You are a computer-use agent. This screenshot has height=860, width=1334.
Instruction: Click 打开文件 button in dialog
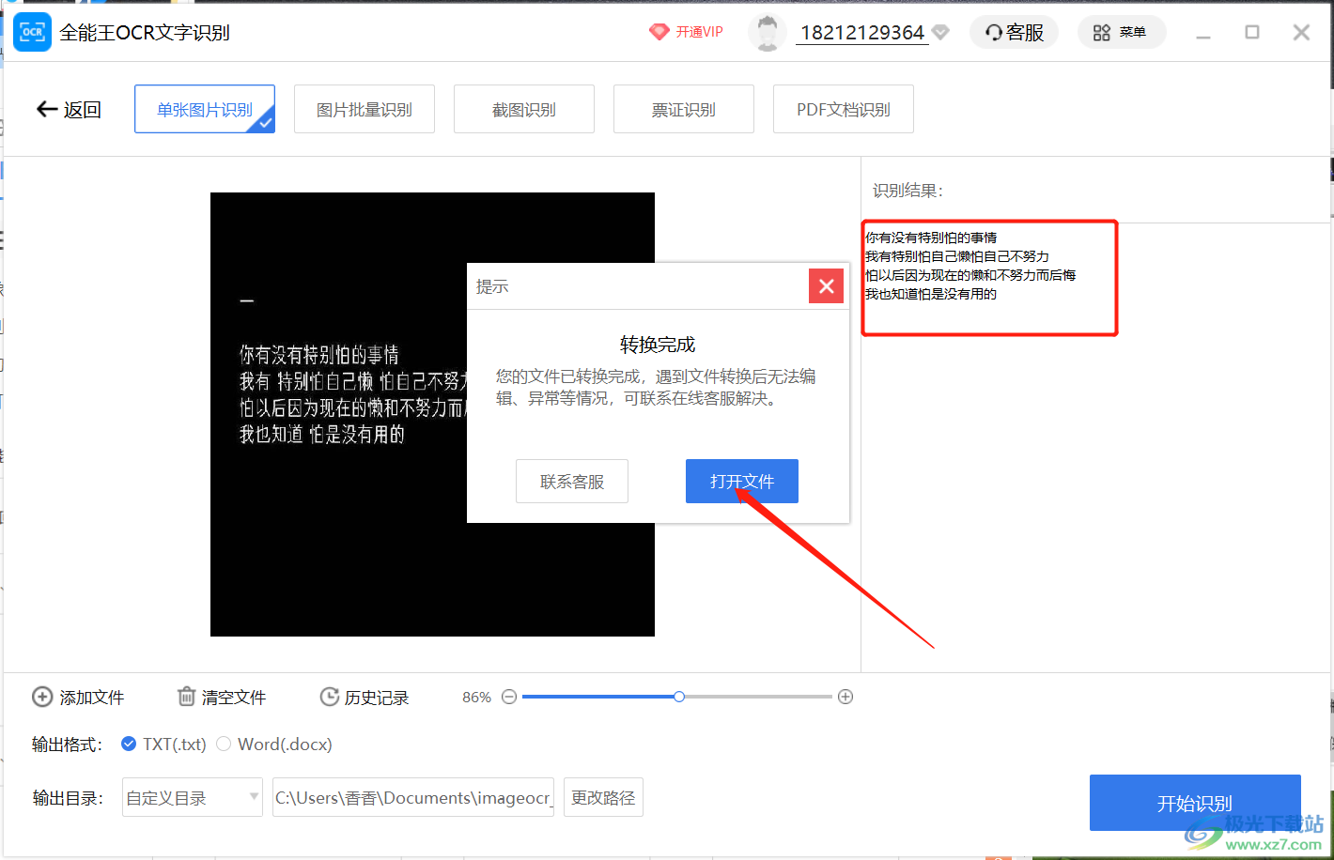[x=742, y=482]
